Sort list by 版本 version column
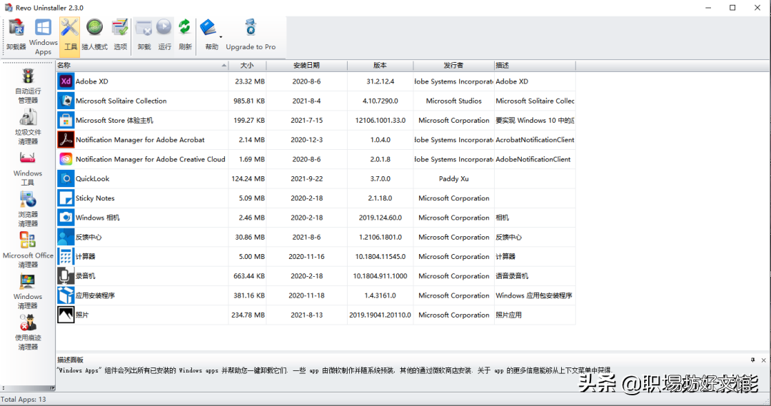The width and height of the screenshot is (771, 406). click(x=380, y=65)
